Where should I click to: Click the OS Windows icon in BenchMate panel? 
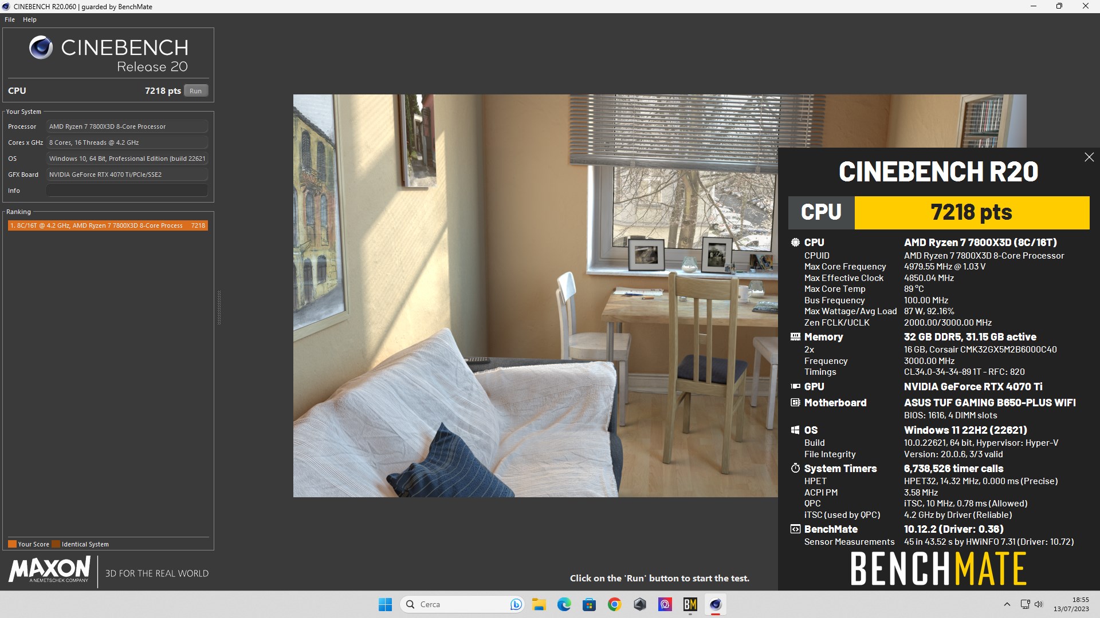[x=795, y=430]
